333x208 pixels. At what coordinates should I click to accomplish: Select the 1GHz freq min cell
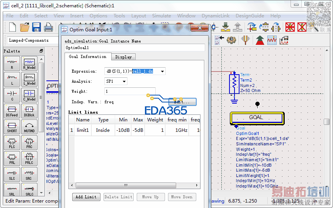click(x=177, y=130)
